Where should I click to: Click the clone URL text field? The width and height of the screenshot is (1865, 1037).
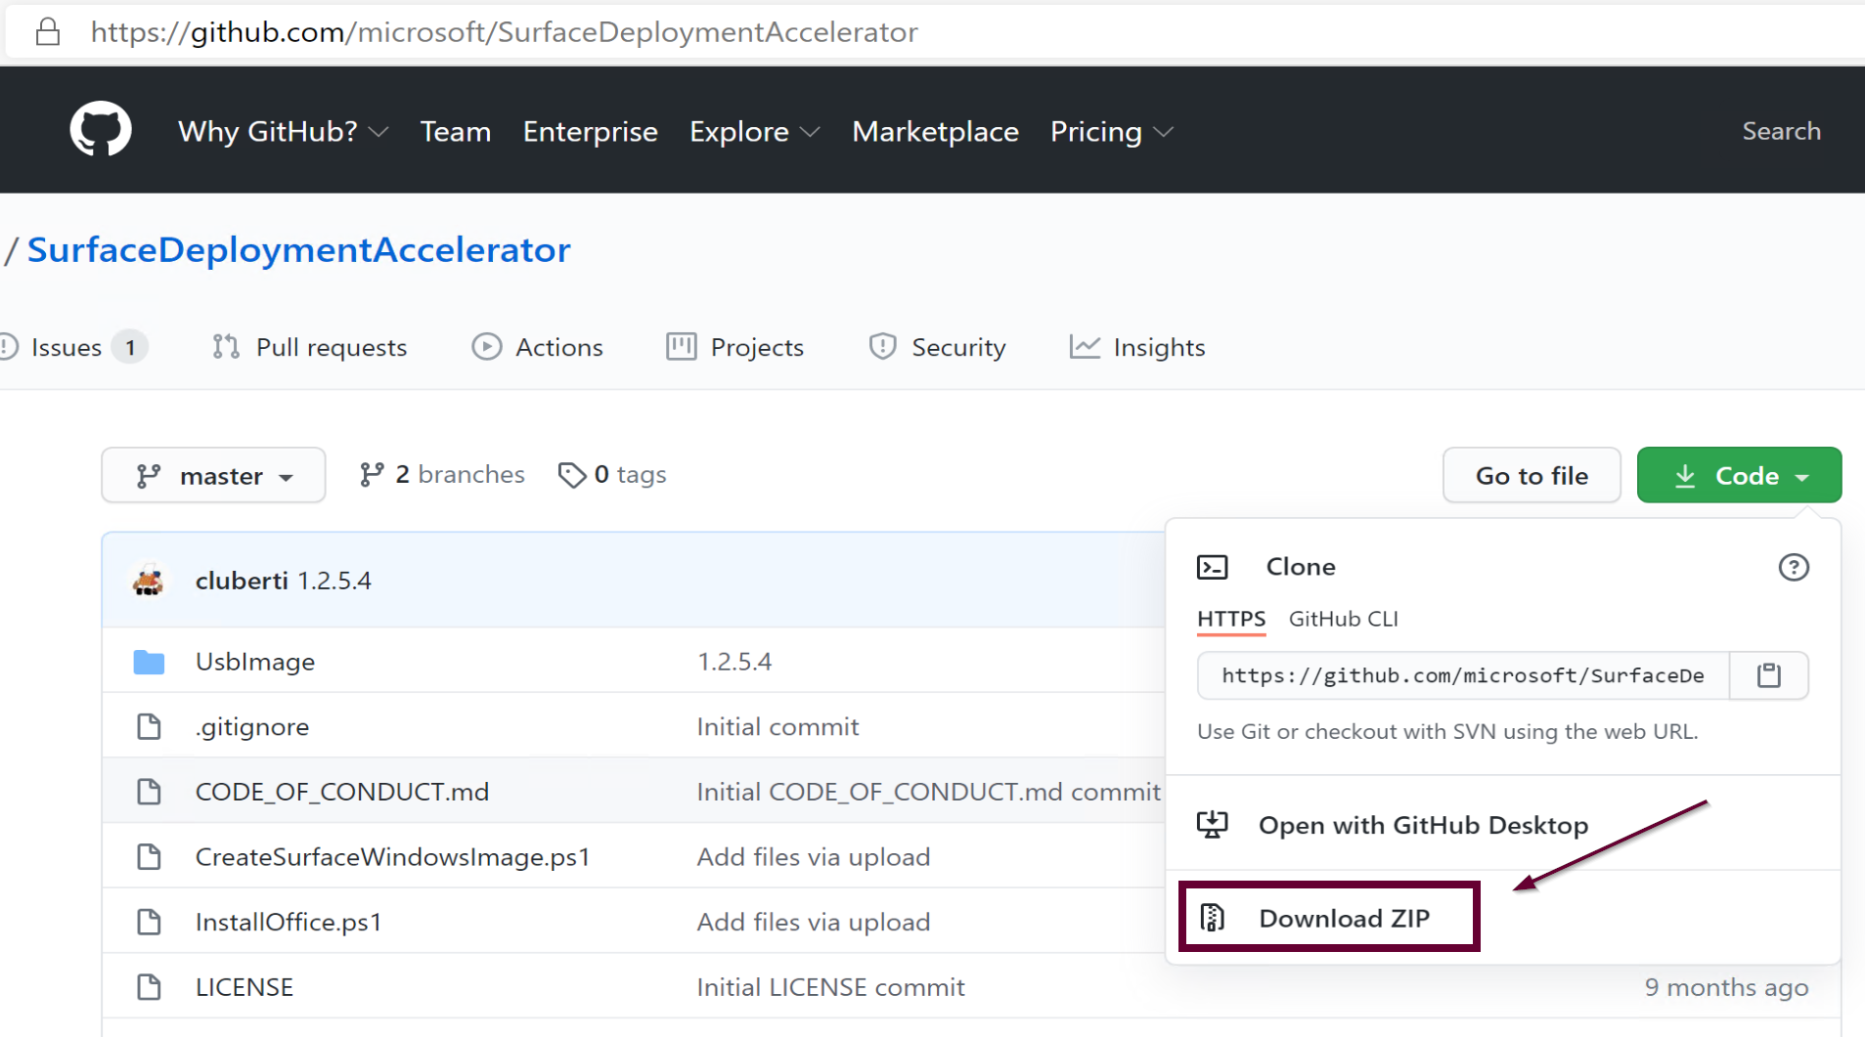point(1462,675)
